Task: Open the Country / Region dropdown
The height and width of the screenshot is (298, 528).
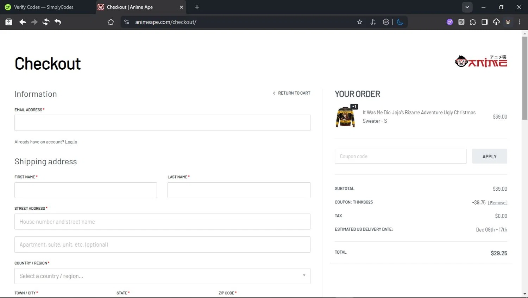Action: [x=162, y=276]
